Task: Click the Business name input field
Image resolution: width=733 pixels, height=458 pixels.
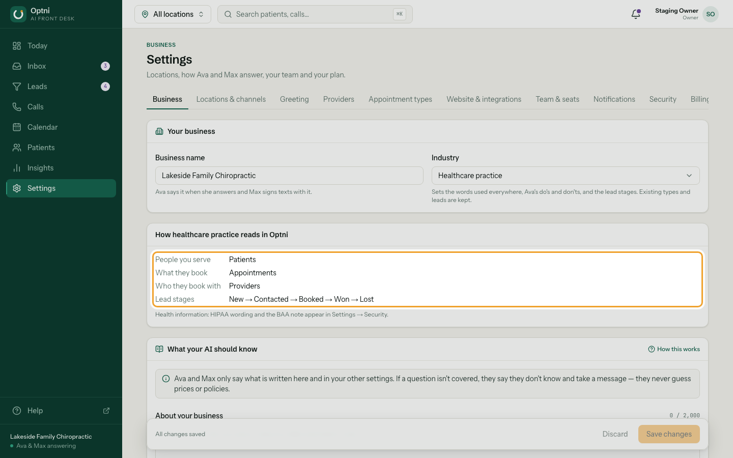Action: (289, 176)
